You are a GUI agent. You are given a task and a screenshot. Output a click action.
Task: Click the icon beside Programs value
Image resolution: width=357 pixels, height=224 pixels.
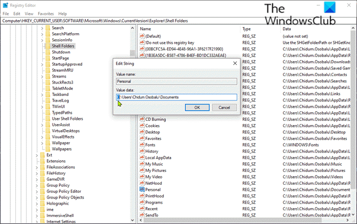tap(142, 202)
